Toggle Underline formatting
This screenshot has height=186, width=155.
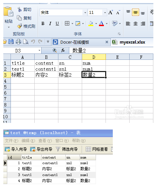point(57,23)
